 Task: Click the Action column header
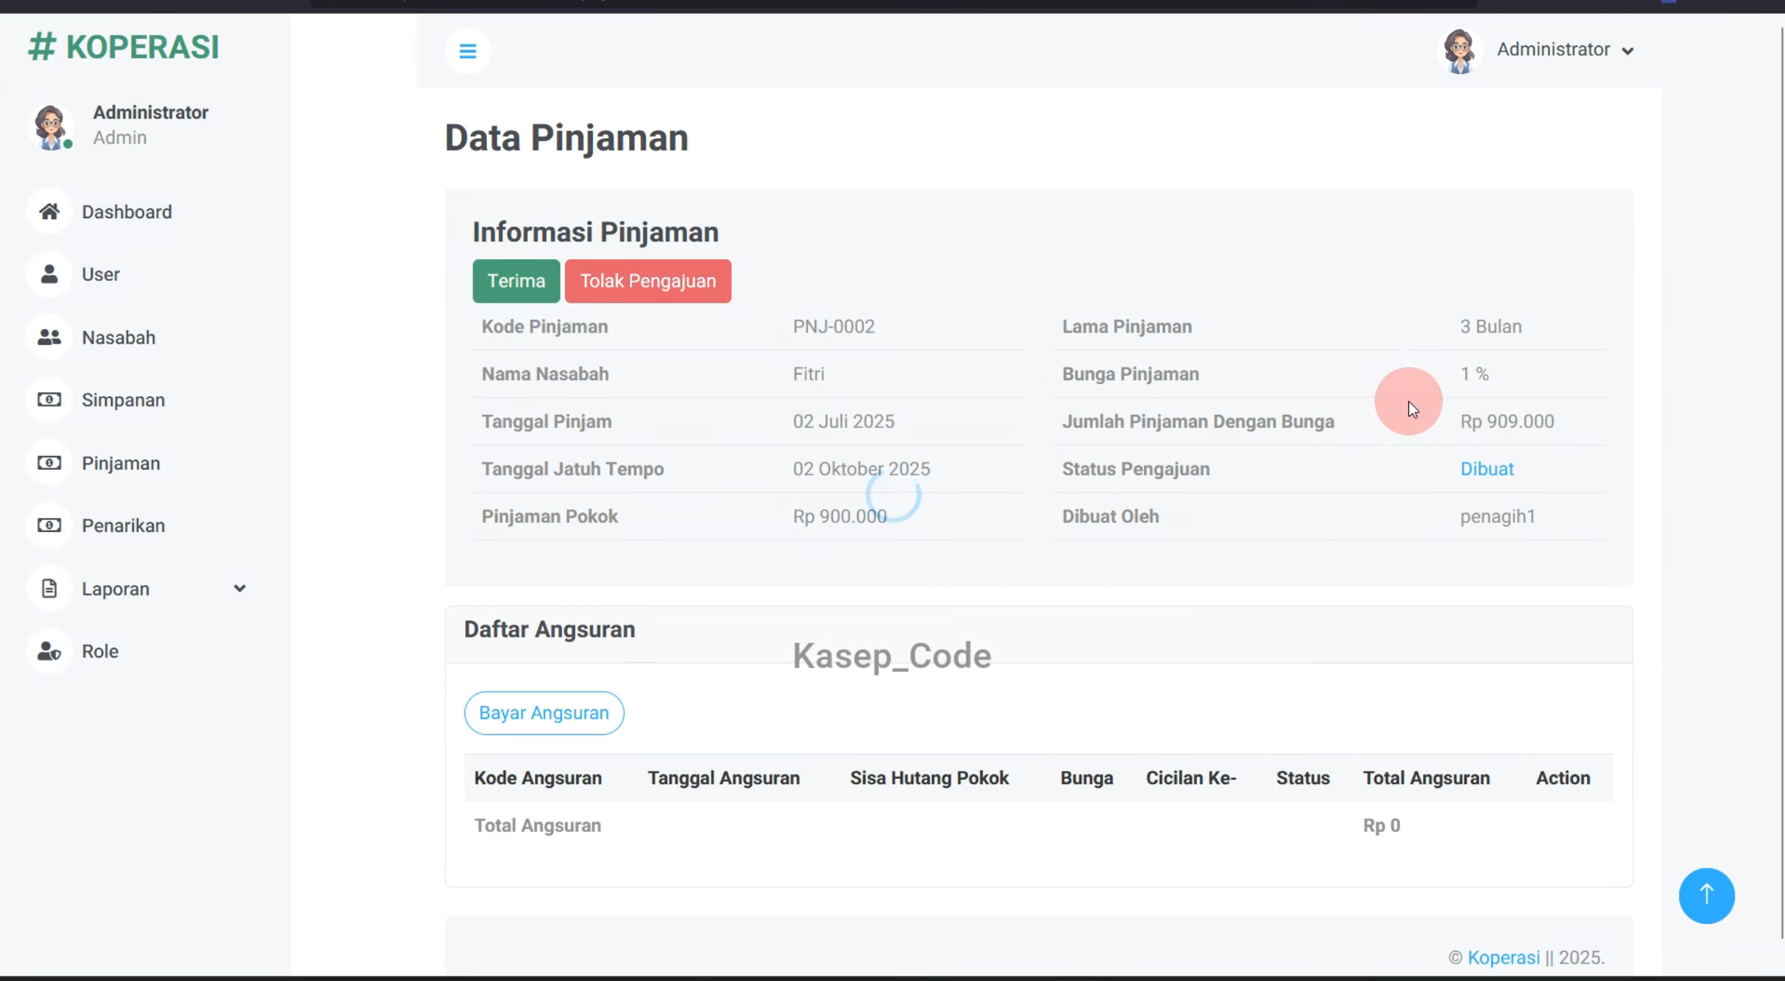pyautogui.click(x=1563, y=777)
